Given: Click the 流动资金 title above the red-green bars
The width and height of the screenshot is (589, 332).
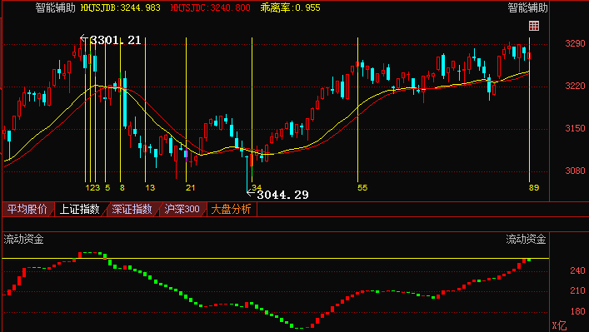Looking at the screenshot, I should [x=23, y=240].
